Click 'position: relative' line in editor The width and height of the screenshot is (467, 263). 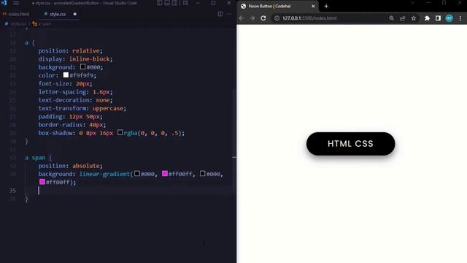[70, 50]
